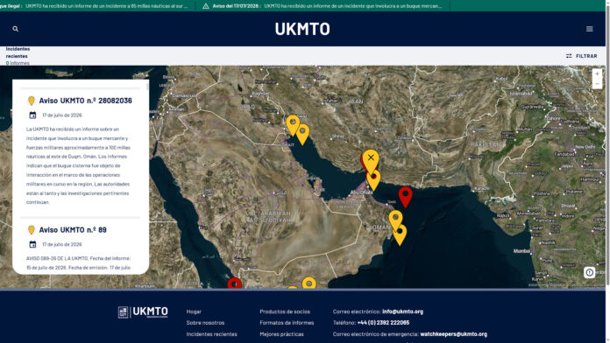
Task: Open Aviso UKMTO n.º 28082036 entry
Action: [85, 101]
